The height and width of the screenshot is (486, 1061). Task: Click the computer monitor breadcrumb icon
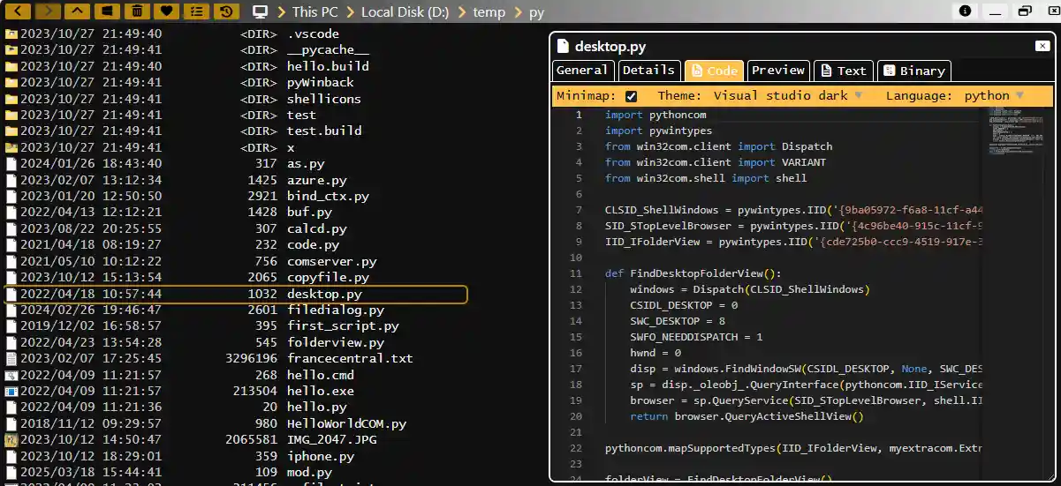point(260,11)
